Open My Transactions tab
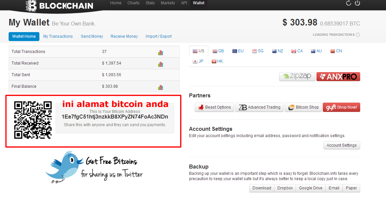Image resolution: width=386 pixels, height=197 pixels. click(58, 36)
